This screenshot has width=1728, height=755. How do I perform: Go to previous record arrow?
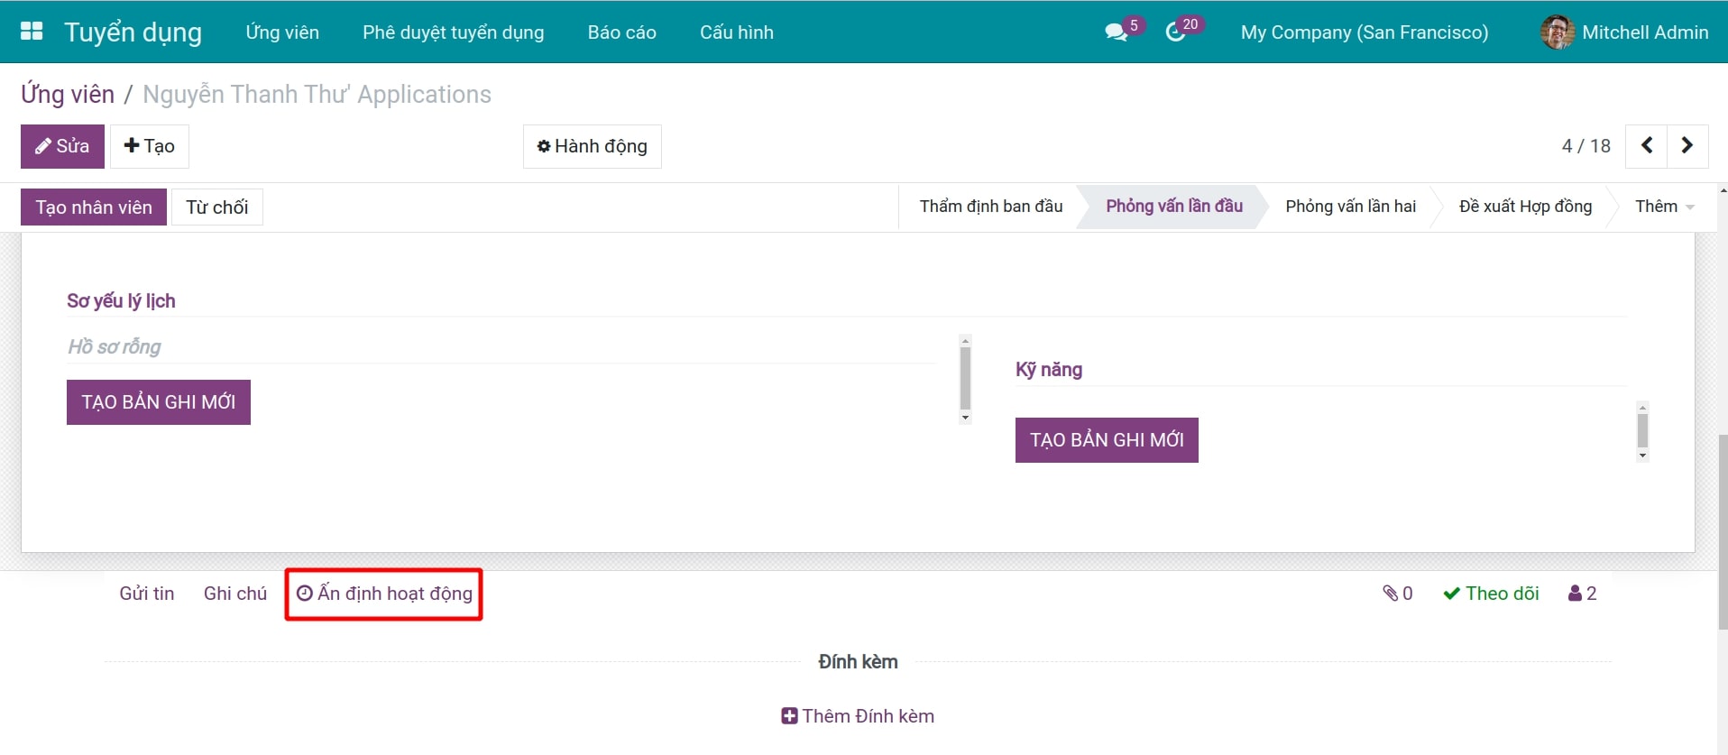1646,146
